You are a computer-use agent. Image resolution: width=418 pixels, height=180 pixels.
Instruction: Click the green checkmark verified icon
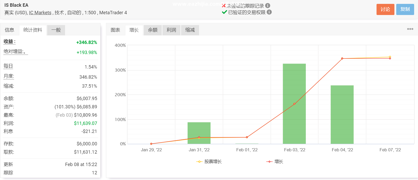[x=224, y=12]
